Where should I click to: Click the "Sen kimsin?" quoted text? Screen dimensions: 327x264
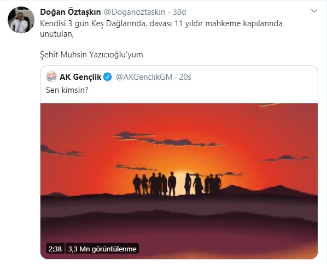tap(67, 90)
